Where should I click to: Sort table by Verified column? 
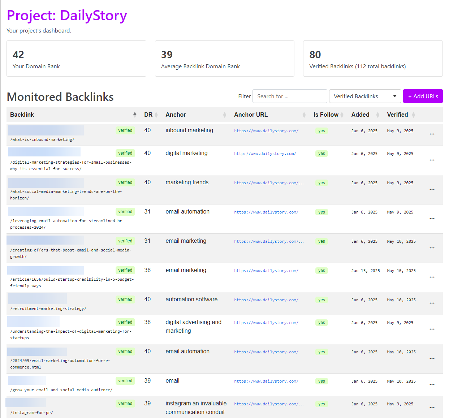[413, 115]
